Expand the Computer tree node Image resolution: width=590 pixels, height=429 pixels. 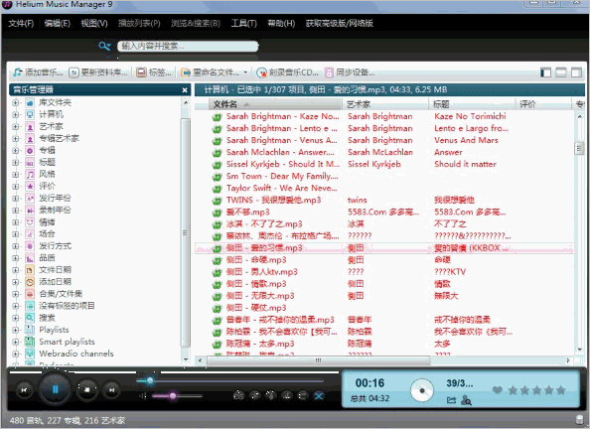(16, 115)
